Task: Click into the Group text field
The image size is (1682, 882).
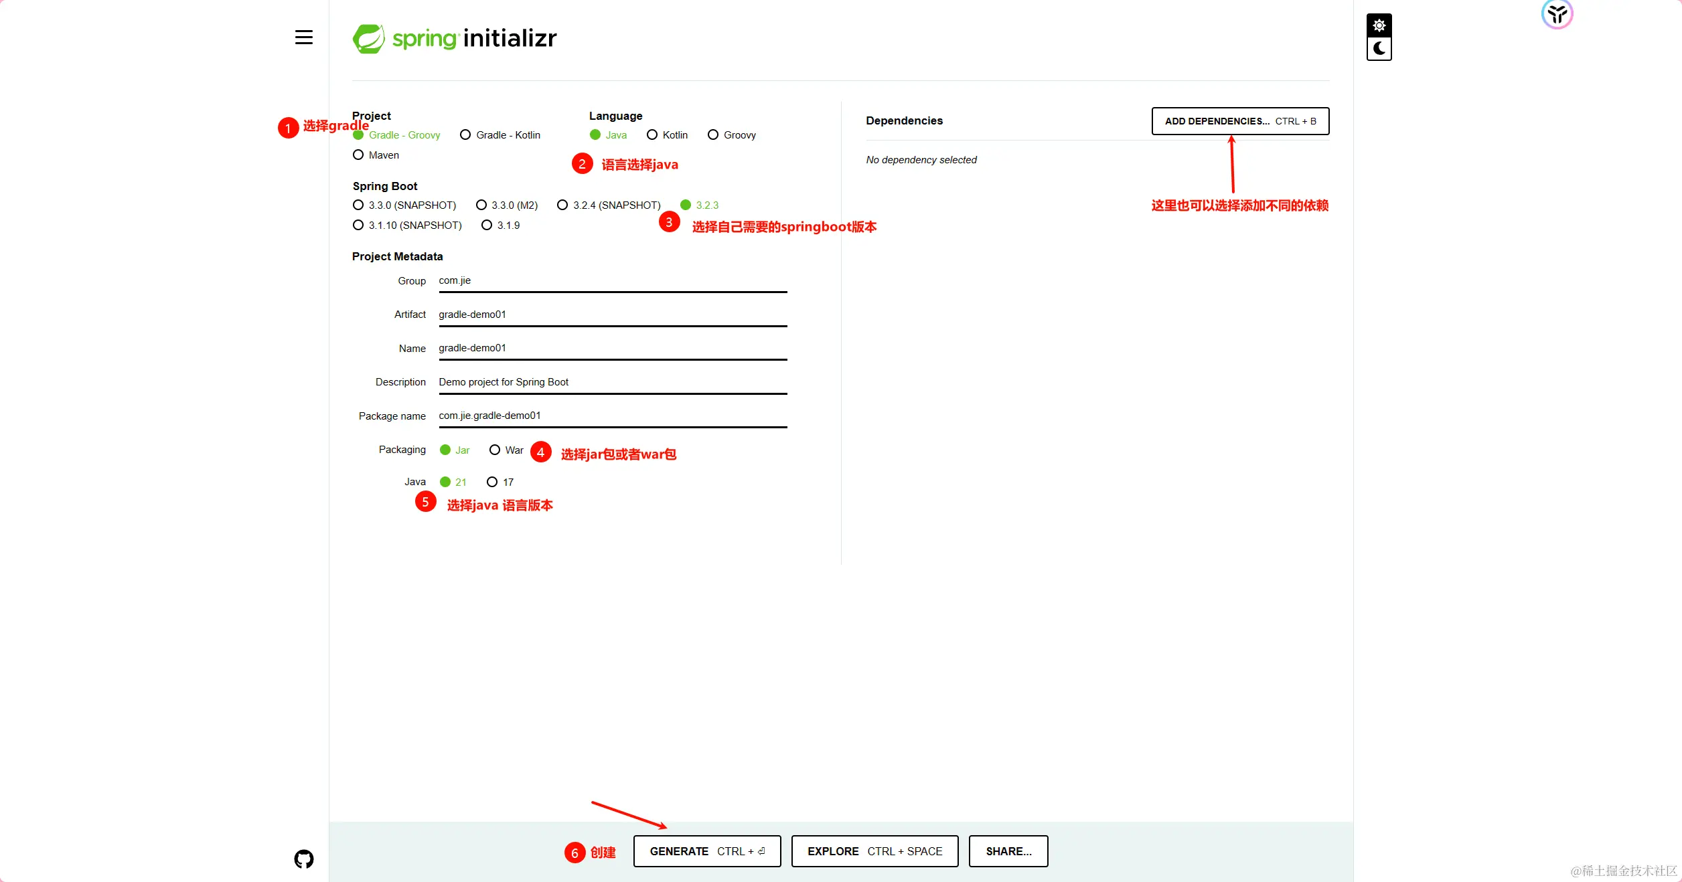Action: tap(612, 281)
